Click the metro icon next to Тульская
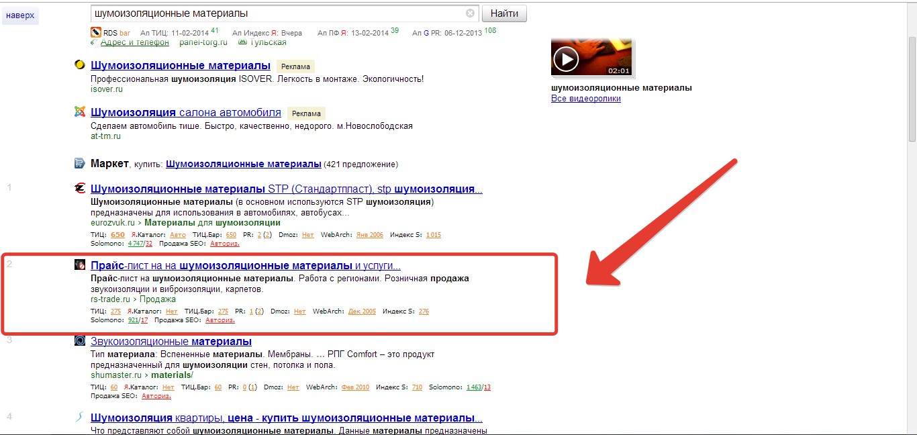Screen dimensions: 917x435 (244, 43)
